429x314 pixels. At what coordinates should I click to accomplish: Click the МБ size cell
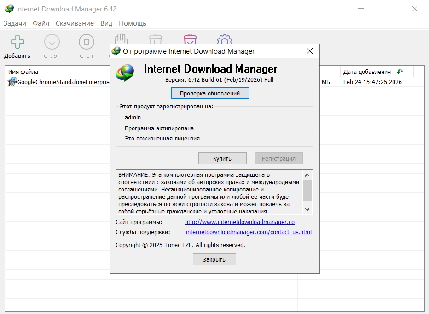(x=325, y=82)
